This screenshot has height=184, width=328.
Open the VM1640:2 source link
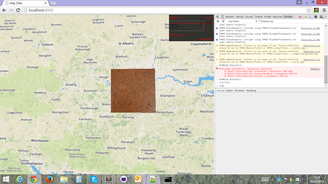click(315, 69)
